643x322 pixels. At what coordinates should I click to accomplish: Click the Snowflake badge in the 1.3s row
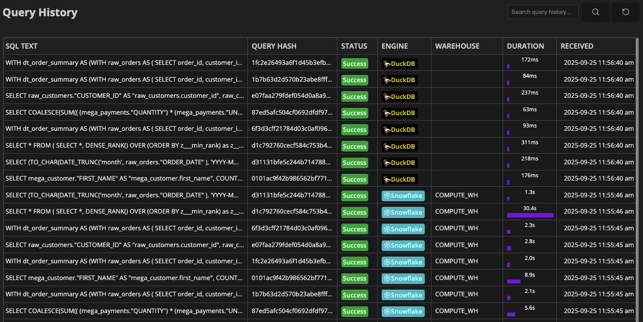(x=403, y=196)
